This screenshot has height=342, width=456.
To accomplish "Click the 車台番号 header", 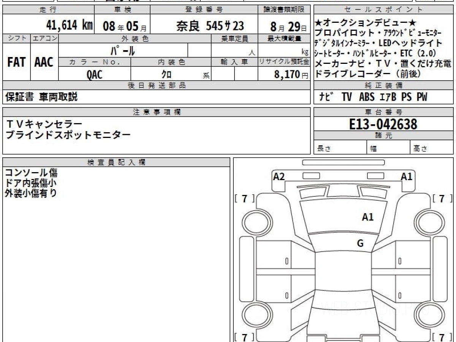I will 384,112.
